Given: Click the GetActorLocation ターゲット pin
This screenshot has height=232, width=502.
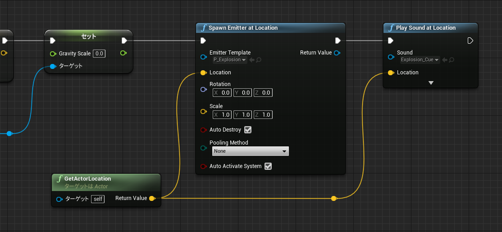Looking at the screenshot, I should pyautogui.click(x=59, y=200).
